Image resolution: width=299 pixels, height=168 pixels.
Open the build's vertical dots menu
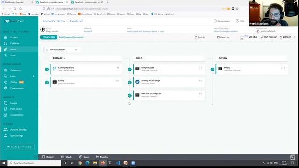[295, 37]
